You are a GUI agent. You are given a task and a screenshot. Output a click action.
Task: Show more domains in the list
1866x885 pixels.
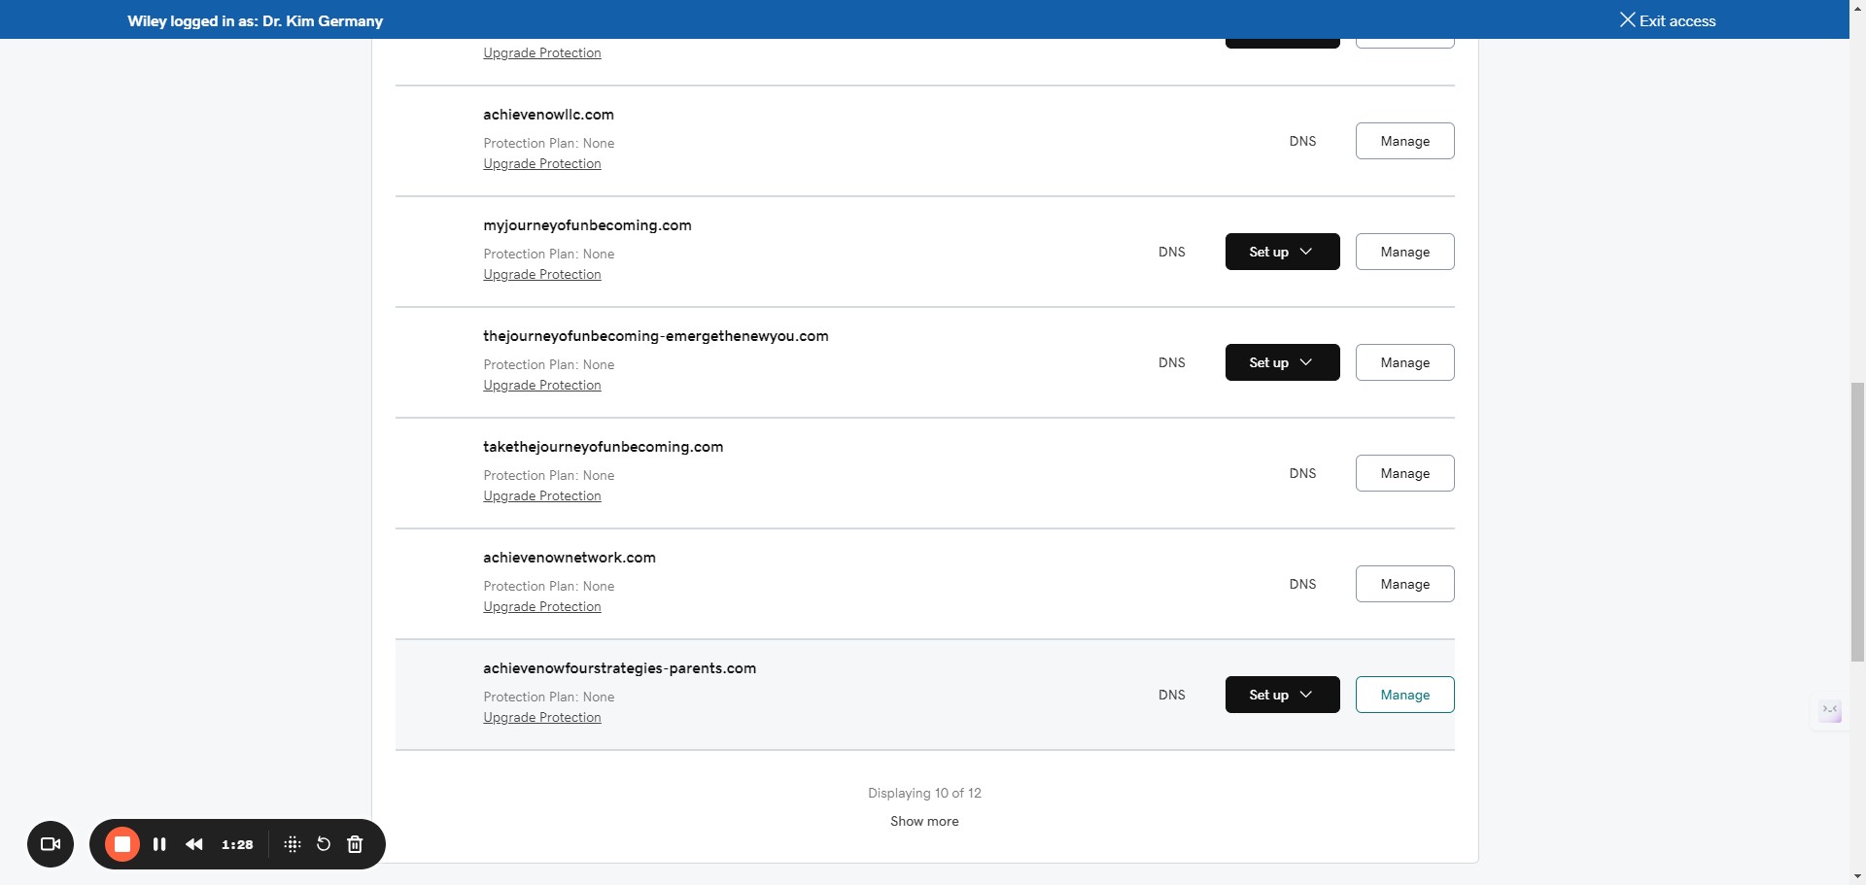924,821
